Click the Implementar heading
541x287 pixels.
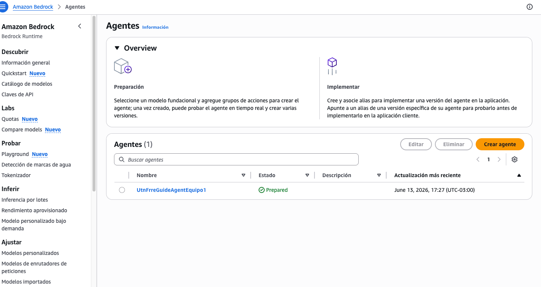click(343, 87)
